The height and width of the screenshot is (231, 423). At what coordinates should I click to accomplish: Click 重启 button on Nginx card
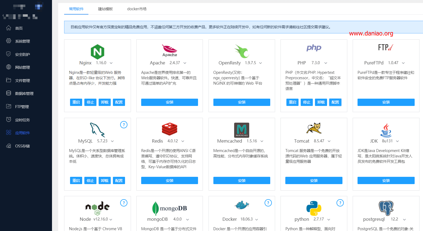click(76, 102)
